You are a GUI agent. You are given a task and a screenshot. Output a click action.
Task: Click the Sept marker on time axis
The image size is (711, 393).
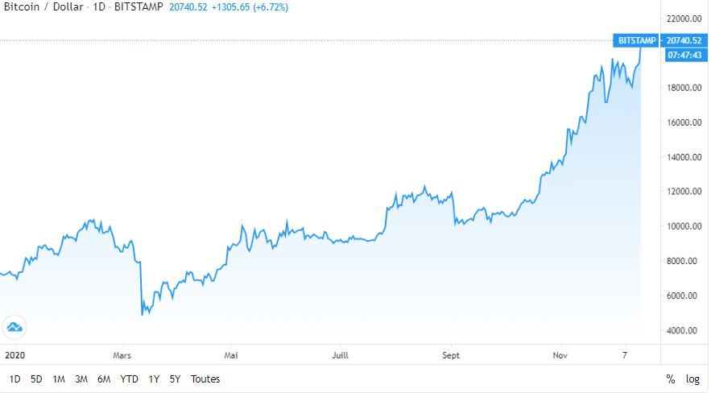tap(451, 354)
